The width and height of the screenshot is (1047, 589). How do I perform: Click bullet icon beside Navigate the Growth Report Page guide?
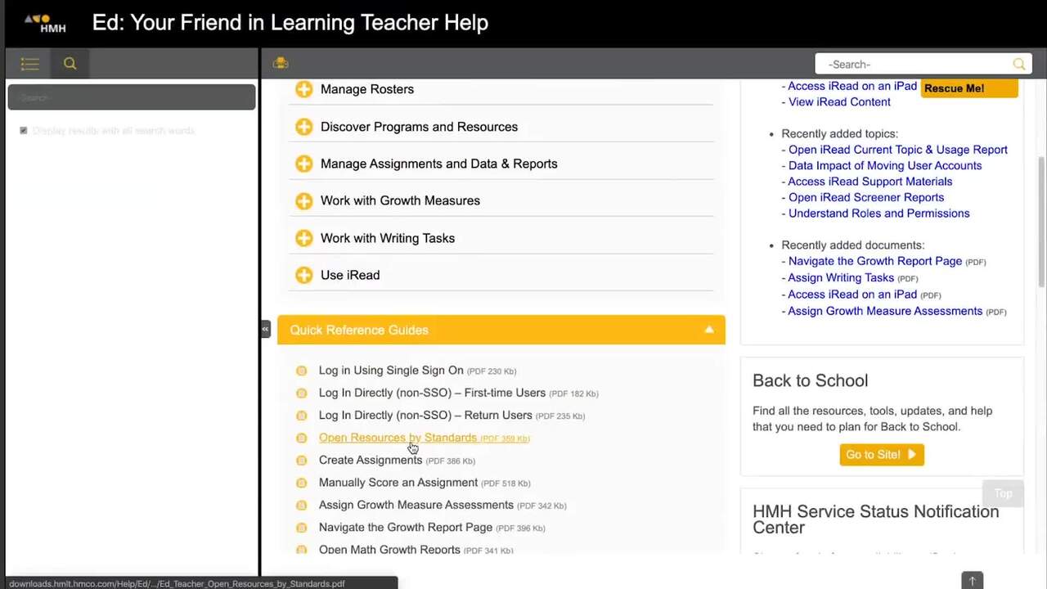301,528
